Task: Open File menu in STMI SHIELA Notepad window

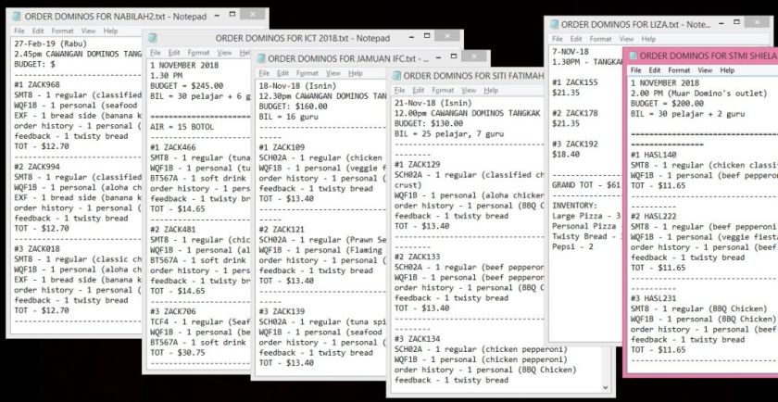Action: click(x=636, y=70)
